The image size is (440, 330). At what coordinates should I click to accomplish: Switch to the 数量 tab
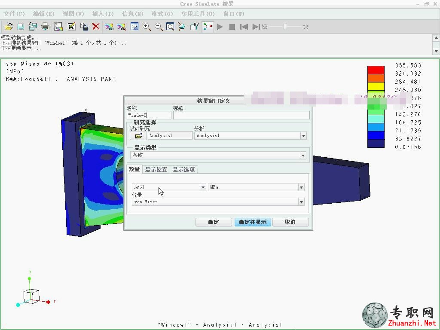[134, 169]
